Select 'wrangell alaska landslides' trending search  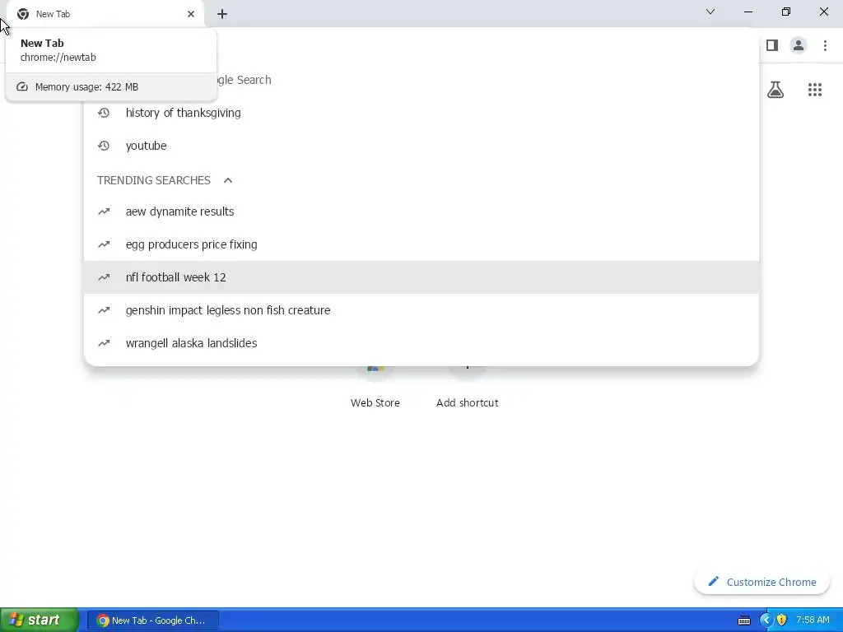coord(421,343)
